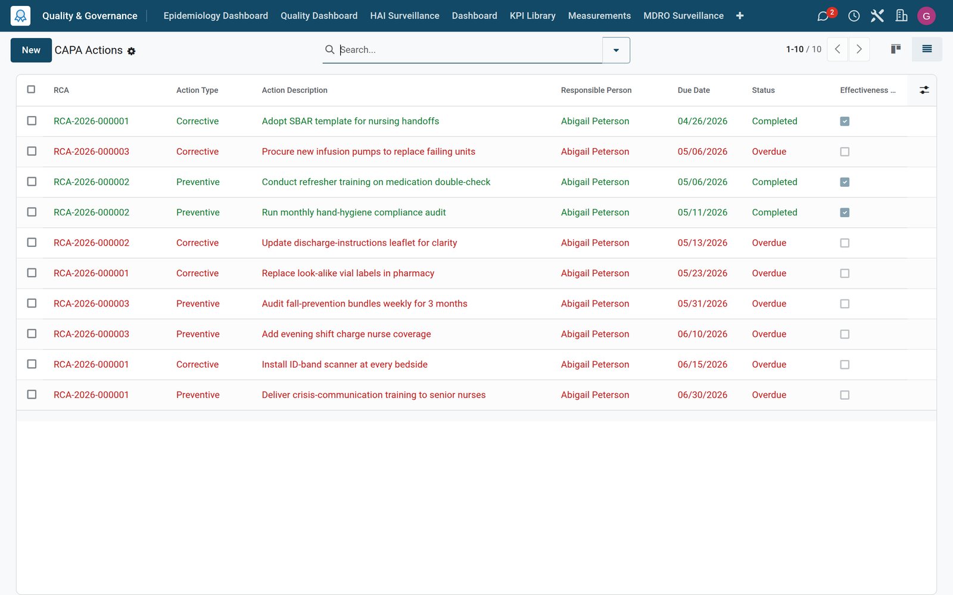Image resolution: width=953 pixels, height=595 pixels.
Task: Switch to list view
Action: pos(927,49)
